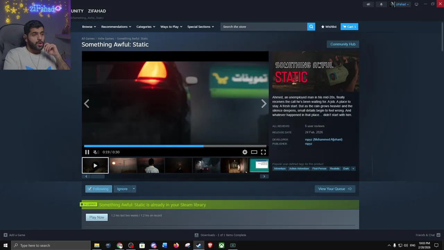Select the Action-Adventure tag
Viewport: 444px width, 250px height.
(x=299, y=169)
